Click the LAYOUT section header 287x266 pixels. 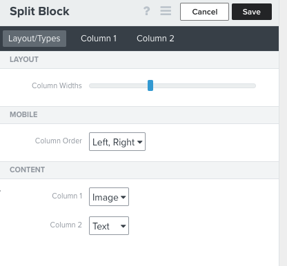(24, 59)
